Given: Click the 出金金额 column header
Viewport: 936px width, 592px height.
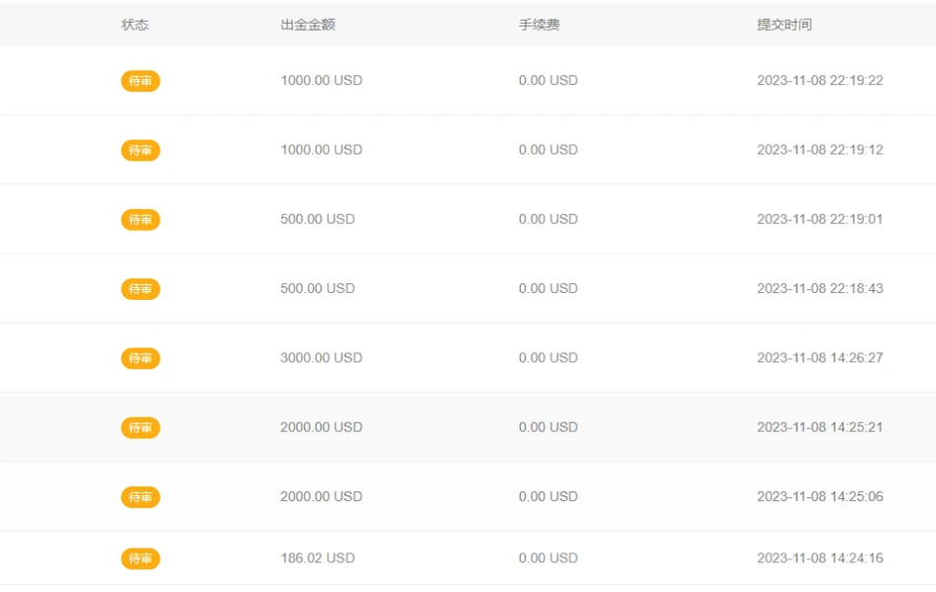Looking at the screenshot, I should pos(308,25).
